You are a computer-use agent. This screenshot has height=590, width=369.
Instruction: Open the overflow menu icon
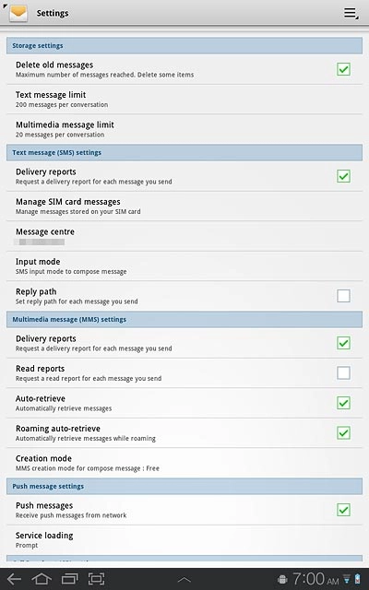tap(351, 14)
